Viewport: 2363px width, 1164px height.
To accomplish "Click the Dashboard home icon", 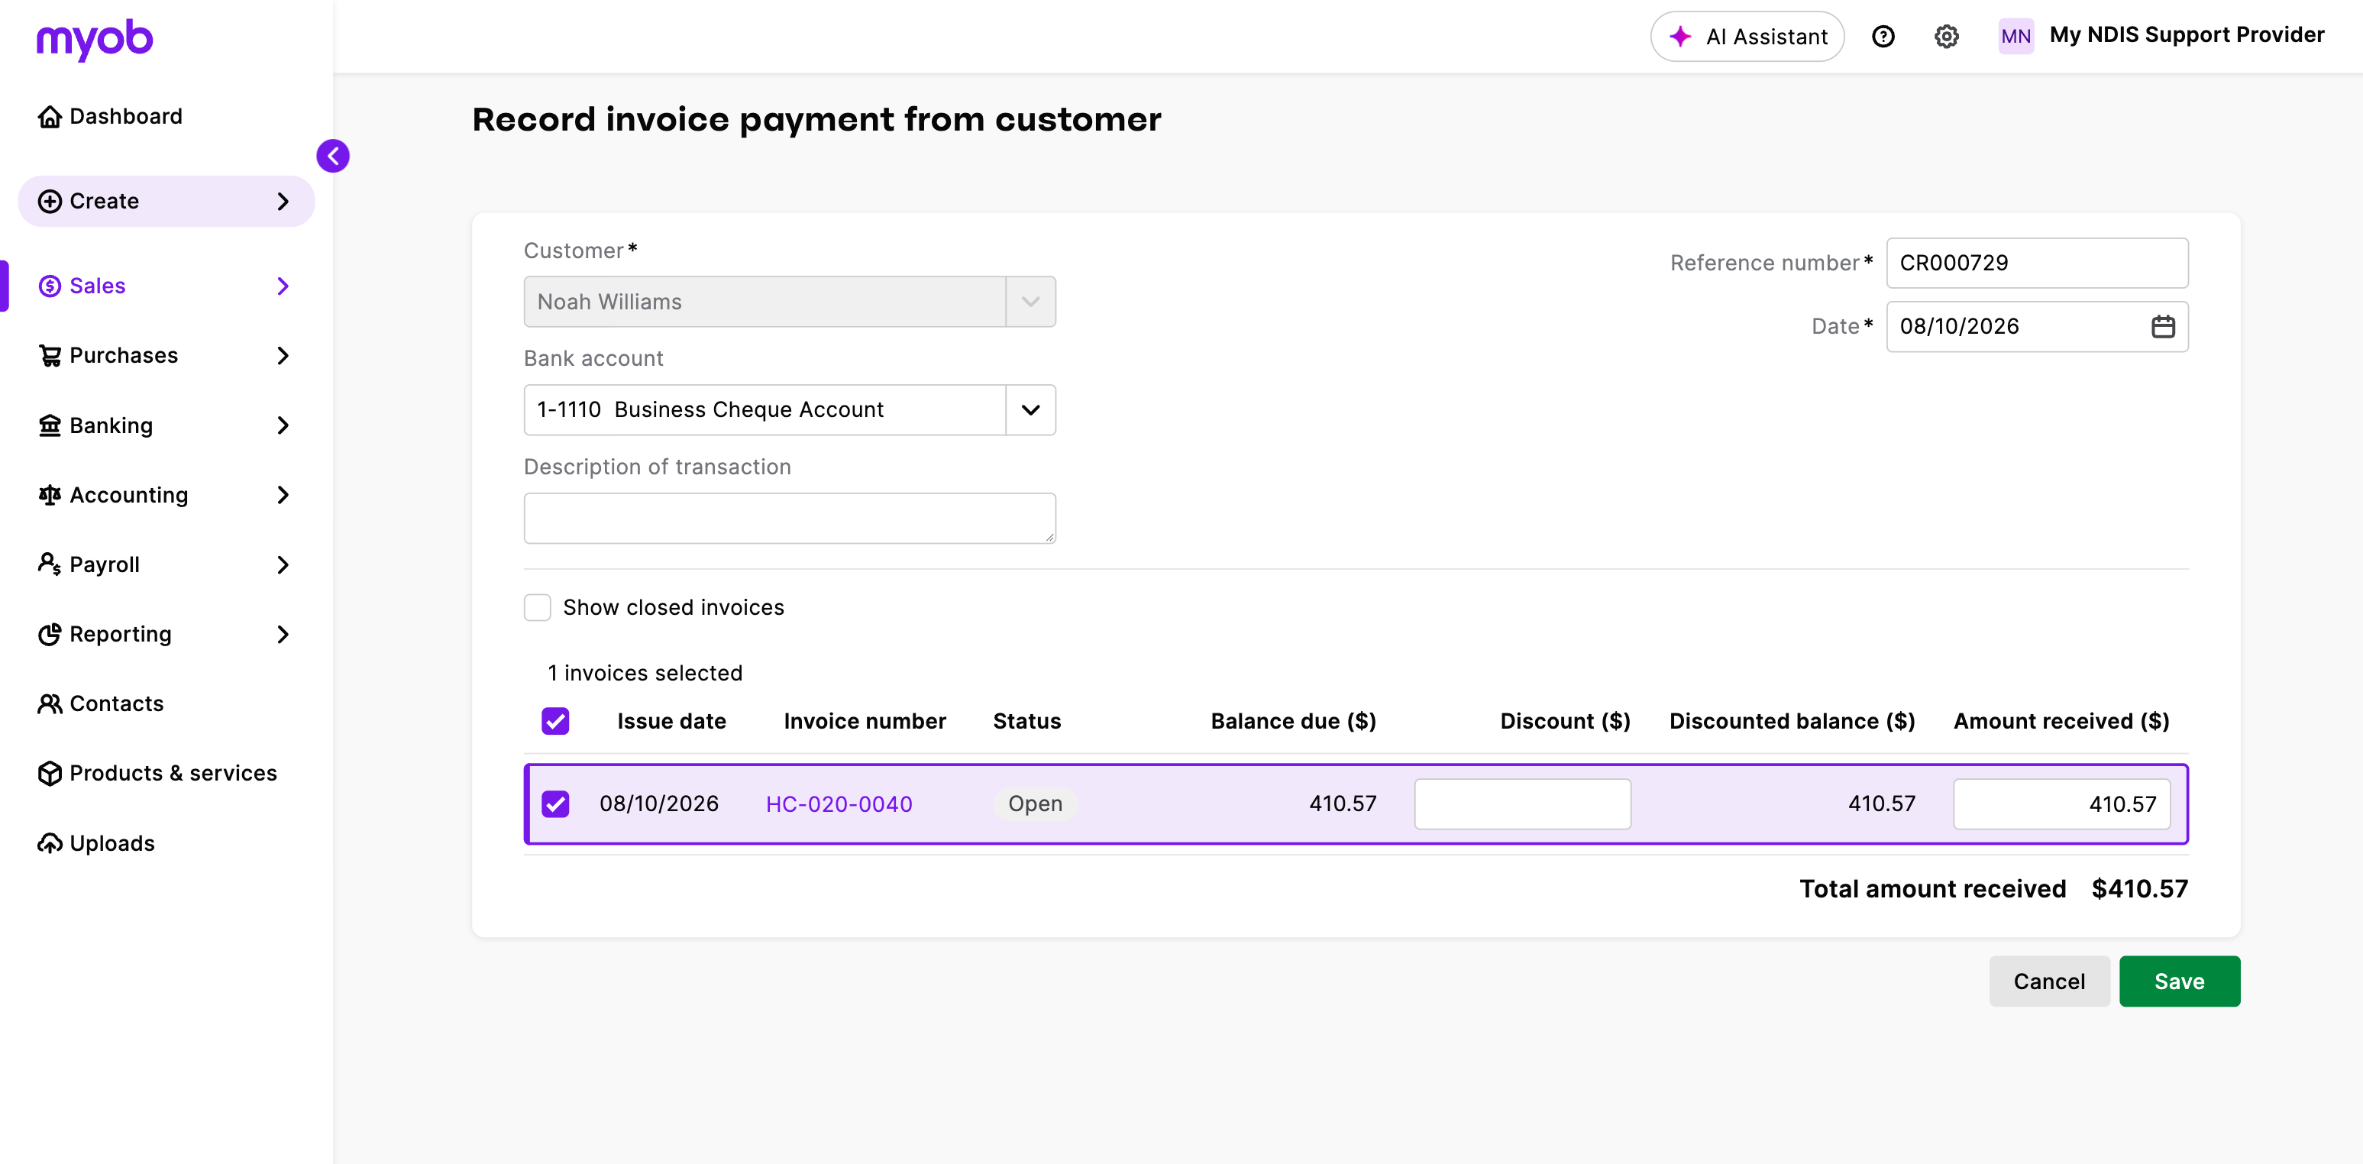I will pyautogui.click(x=50, y=117).
